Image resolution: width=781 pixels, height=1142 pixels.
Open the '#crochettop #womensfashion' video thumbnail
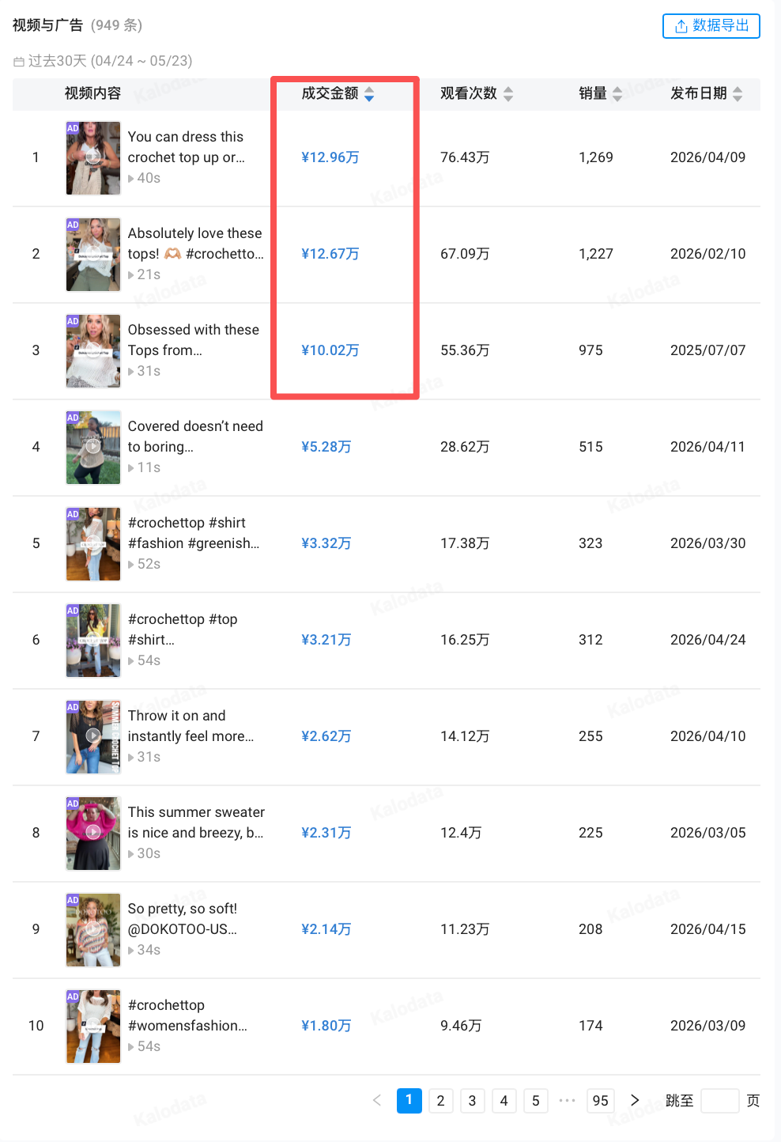[x=93, y=1026]
